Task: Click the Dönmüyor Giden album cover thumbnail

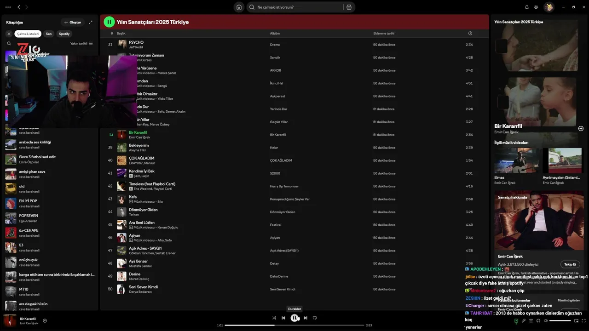Action: click(121, 212)
